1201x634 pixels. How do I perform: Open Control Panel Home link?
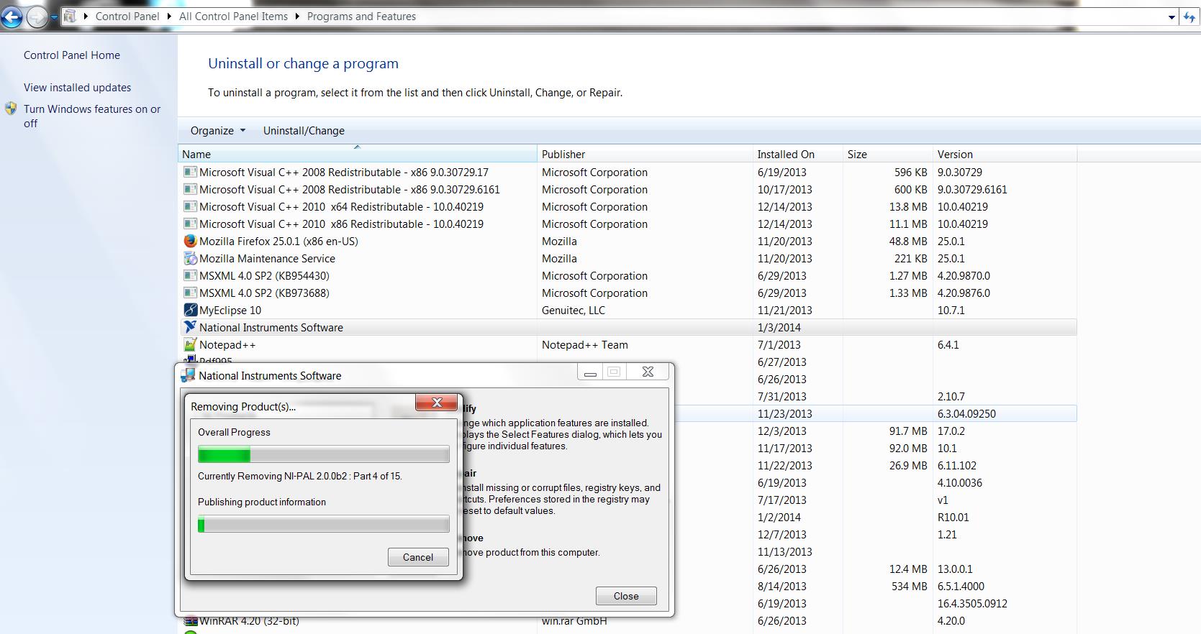point(72,55)
